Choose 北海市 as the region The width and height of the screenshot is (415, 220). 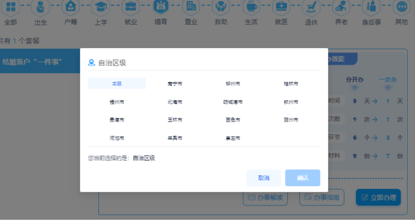point(175,102)
